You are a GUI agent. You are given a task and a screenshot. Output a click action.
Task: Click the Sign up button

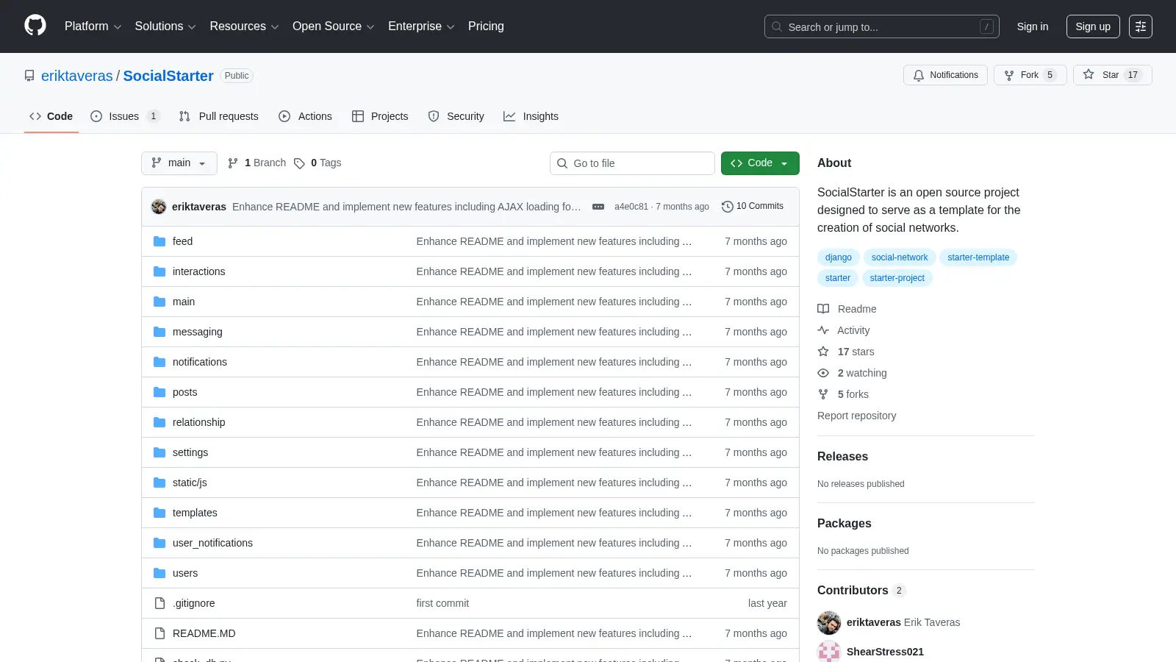point(1093,26)
